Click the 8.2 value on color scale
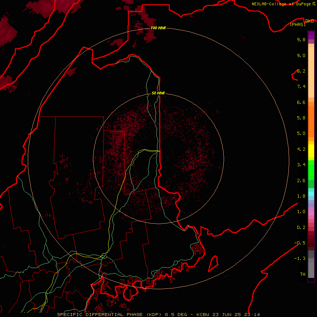The height and width of the screenshot is (317, 317). [301, 71]
